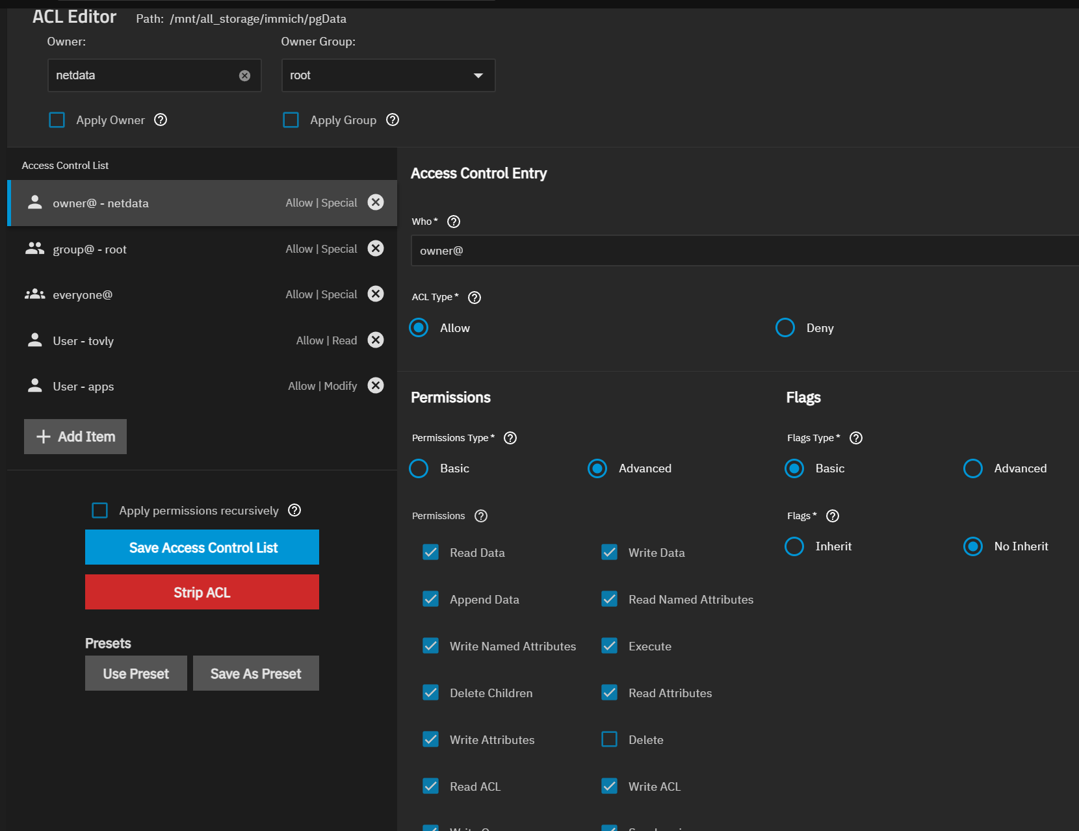
Task: Uncheck Read Attributes permission
Action: (x=610, y=693)
